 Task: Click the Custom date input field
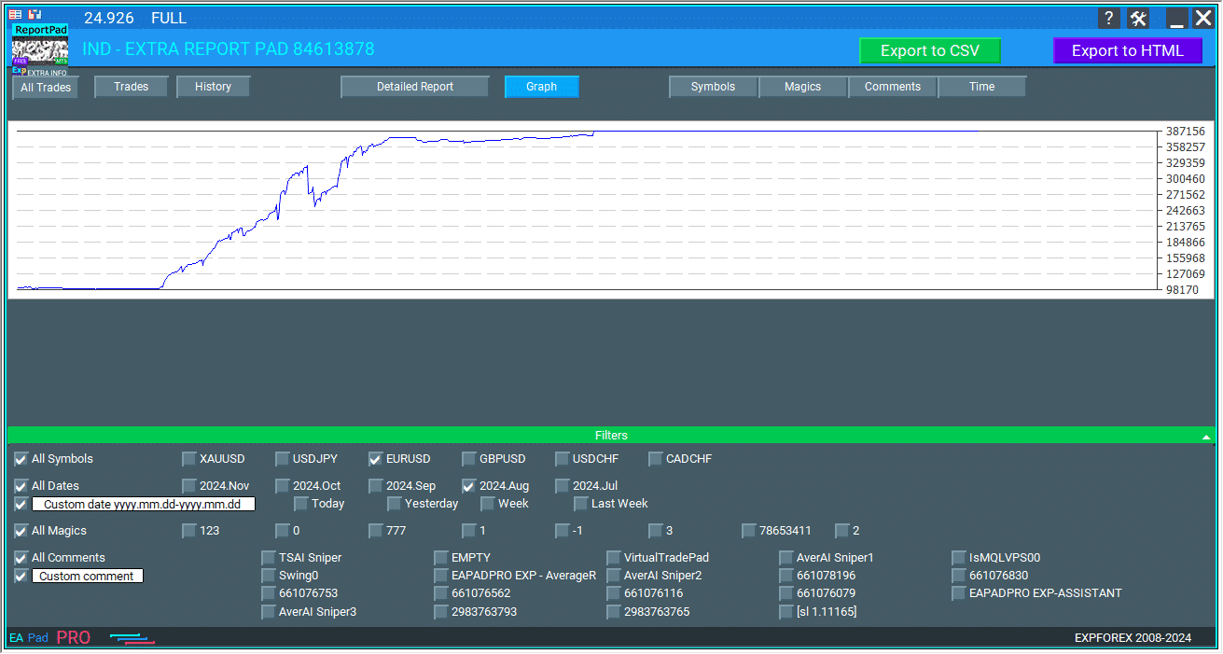tap(144, 505)
